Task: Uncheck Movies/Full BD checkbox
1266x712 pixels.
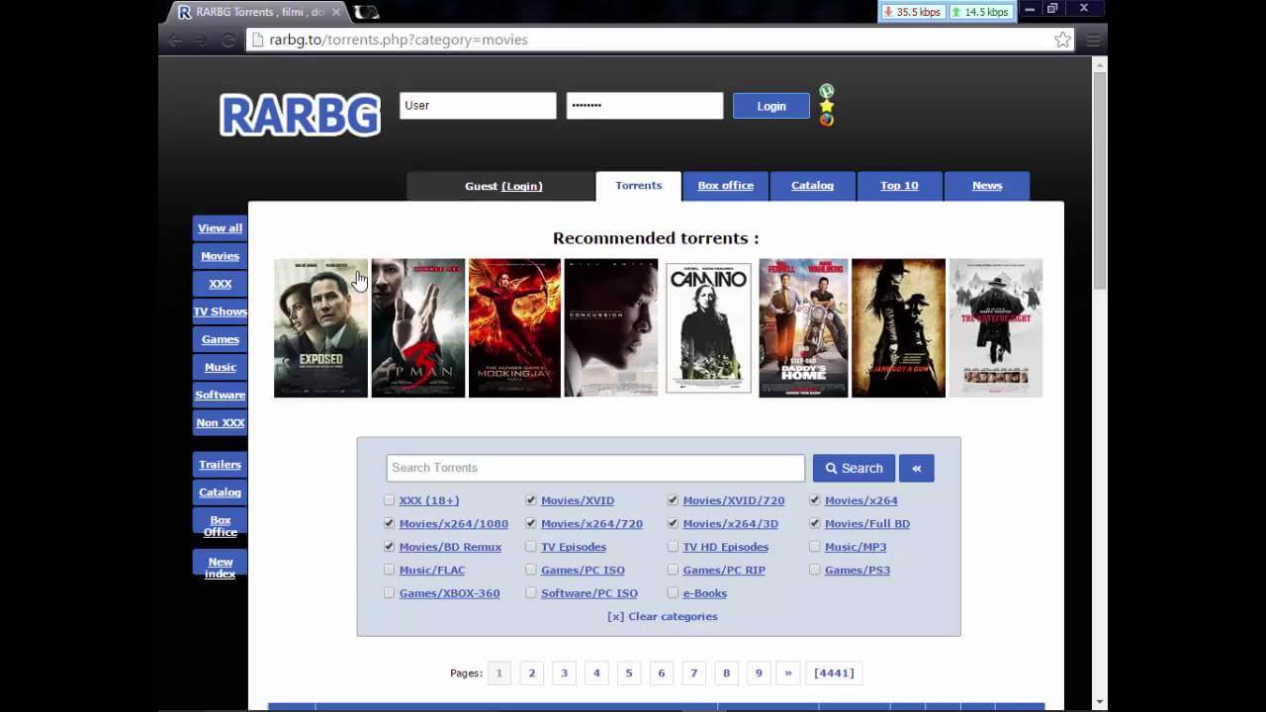Action: (815, 523)
